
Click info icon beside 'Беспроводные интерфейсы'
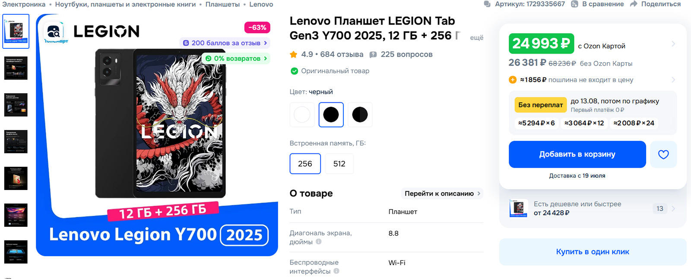click(x=336, y=271)
